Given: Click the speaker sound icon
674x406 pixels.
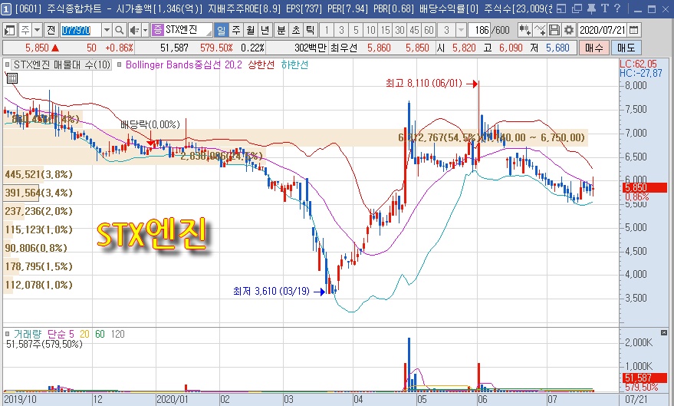Looking at the screenshot, I should click(x=134, y=30).
